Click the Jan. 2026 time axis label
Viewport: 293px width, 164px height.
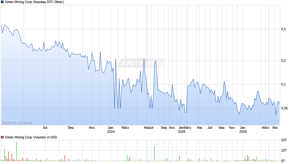[243, 130]
